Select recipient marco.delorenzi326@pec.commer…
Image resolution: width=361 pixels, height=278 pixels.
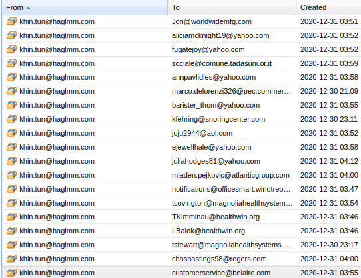click(231, 91)
